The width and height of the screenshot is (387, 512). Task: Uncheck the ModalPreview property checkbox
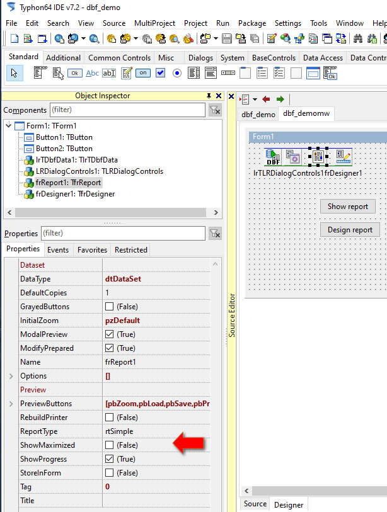(110, 334)
